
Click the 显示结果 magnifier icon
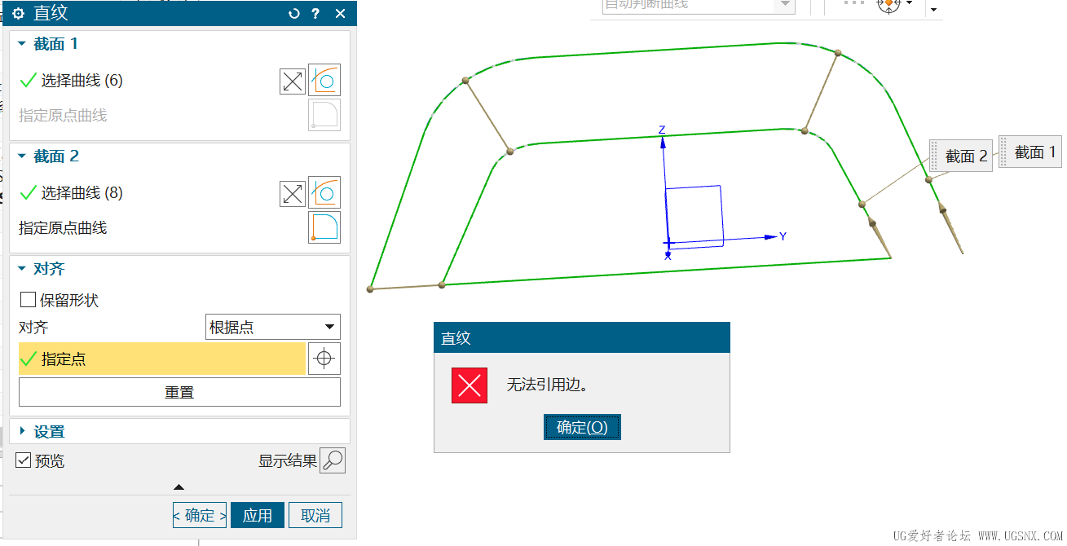pos(333,460)
